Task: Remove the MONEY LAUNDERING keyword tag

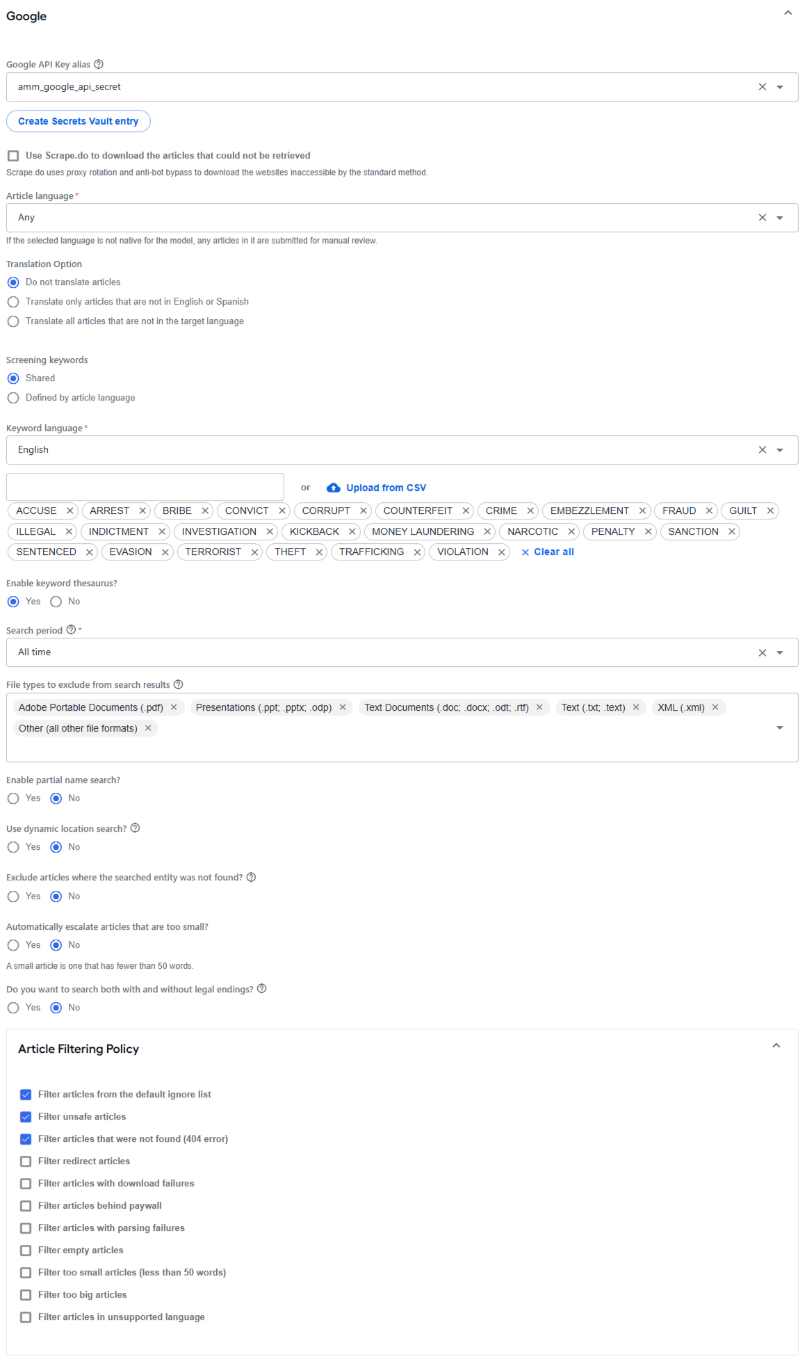Action: click(x=487, y=531)
